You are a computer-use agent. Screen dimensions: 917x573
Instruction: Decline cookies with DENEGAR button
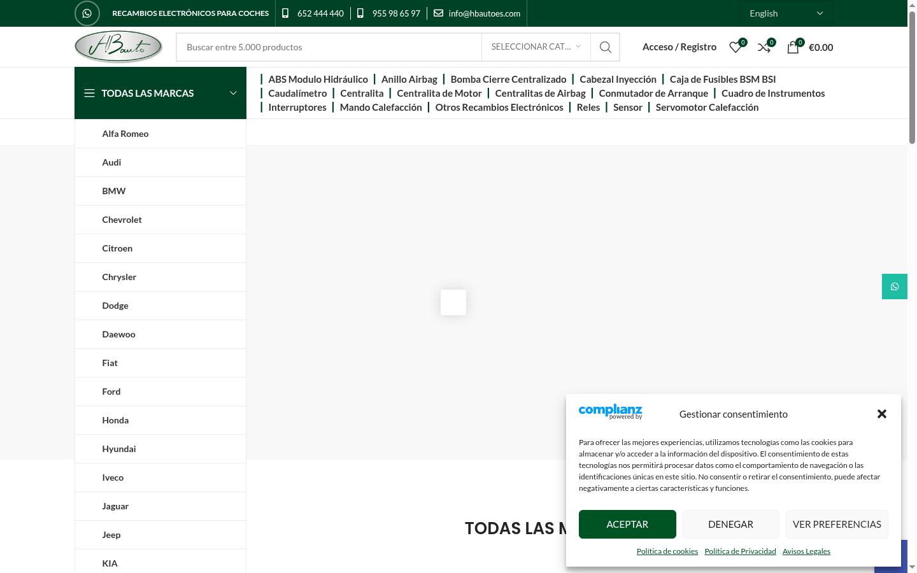tap(730, 524)
